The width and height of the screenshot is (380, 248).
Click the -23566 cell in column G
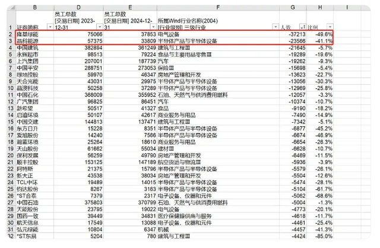(293, 41)
